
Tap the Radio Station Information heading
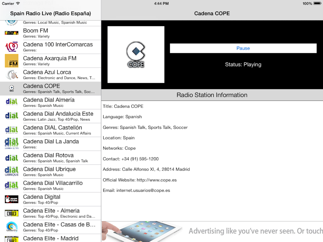(x=212, y=95)
